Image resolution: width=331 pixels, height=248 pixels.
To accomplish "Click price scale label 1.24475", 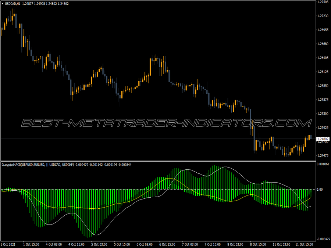I will tap(323, 156).
